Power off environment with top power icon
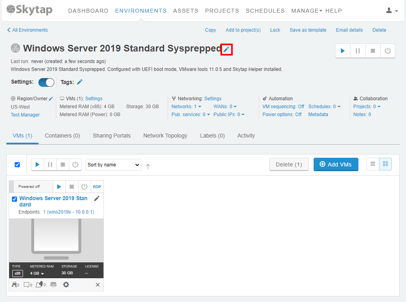Screen dimensions: 406x302 coord(387,51)
